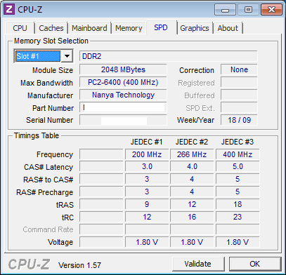Click the Serial Number field
Viewport: 286px width, 275px height.
tap(123, 120)
